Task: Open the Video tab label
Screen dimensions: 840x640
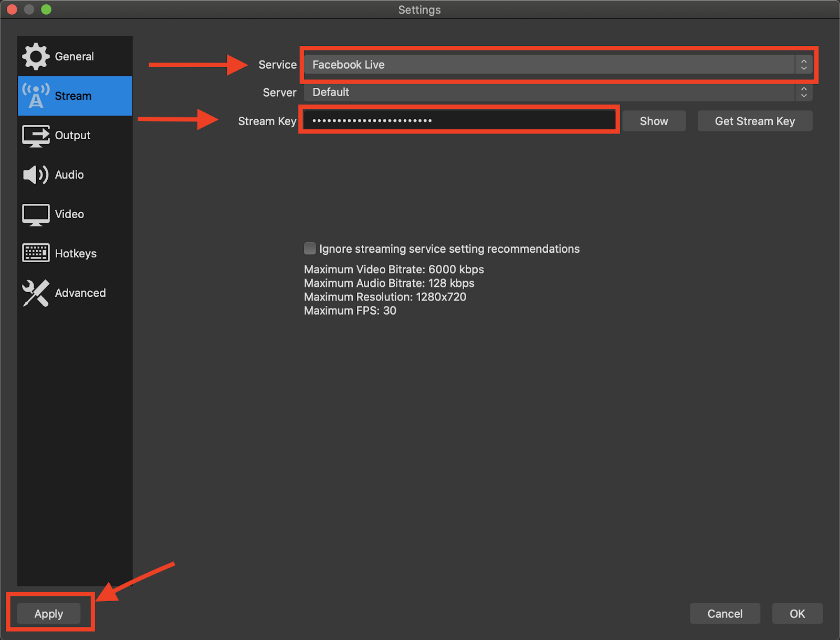Action: pyautogui.click(x=69, y=214)
